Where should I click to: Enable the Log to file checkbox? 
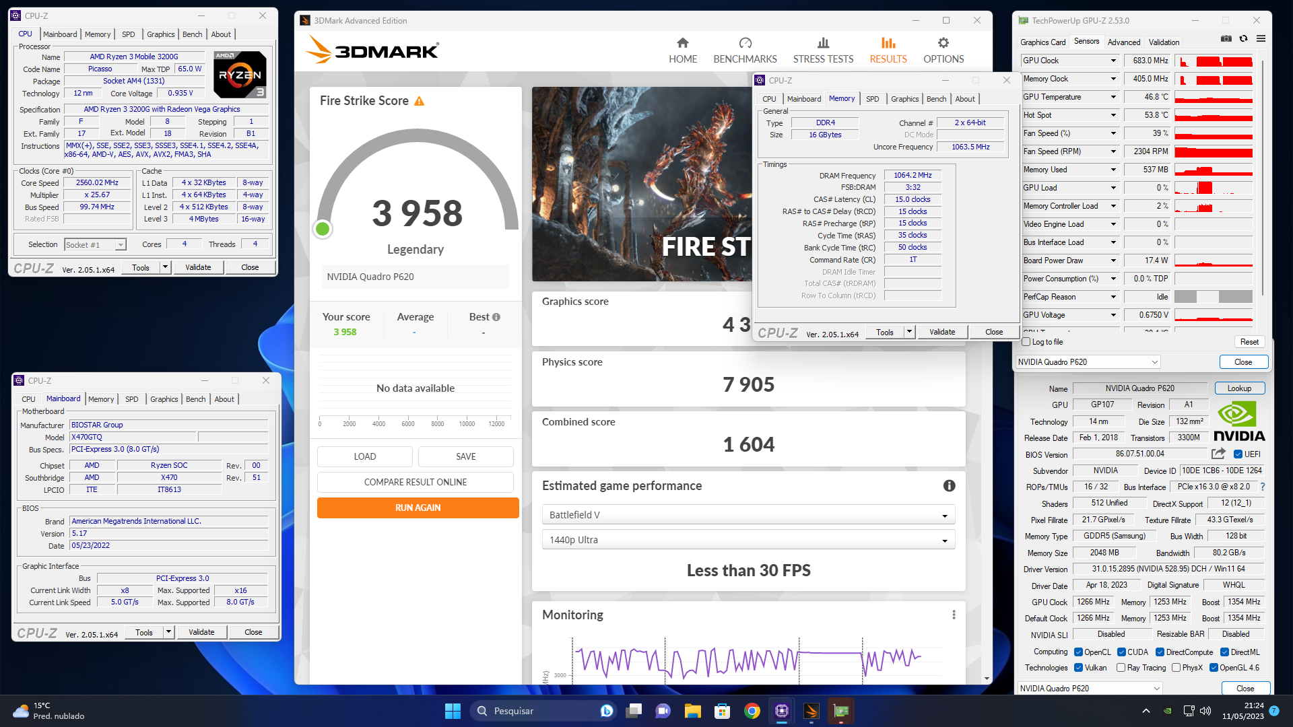click(1026, 342)
